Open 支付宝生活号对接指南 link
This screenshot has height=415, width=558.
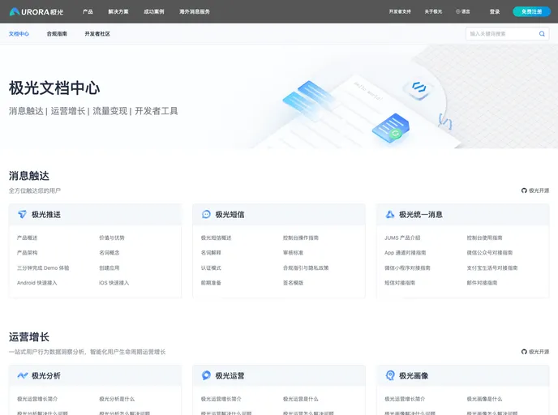click(x=492, y=267)
